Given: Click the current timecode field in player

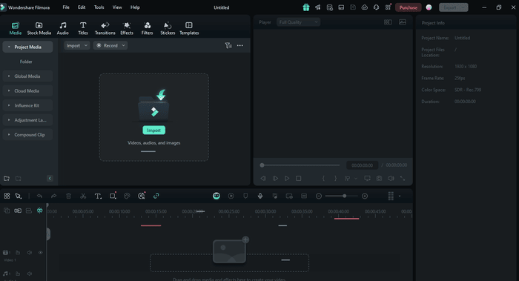Looking at the screenshot, I should point(362,165).
